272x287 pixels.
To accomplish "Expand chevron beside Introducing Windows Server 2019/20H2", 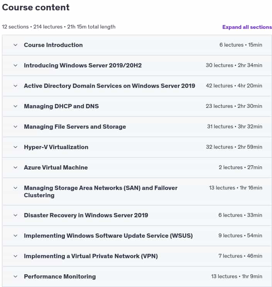I will pos(15,65).
